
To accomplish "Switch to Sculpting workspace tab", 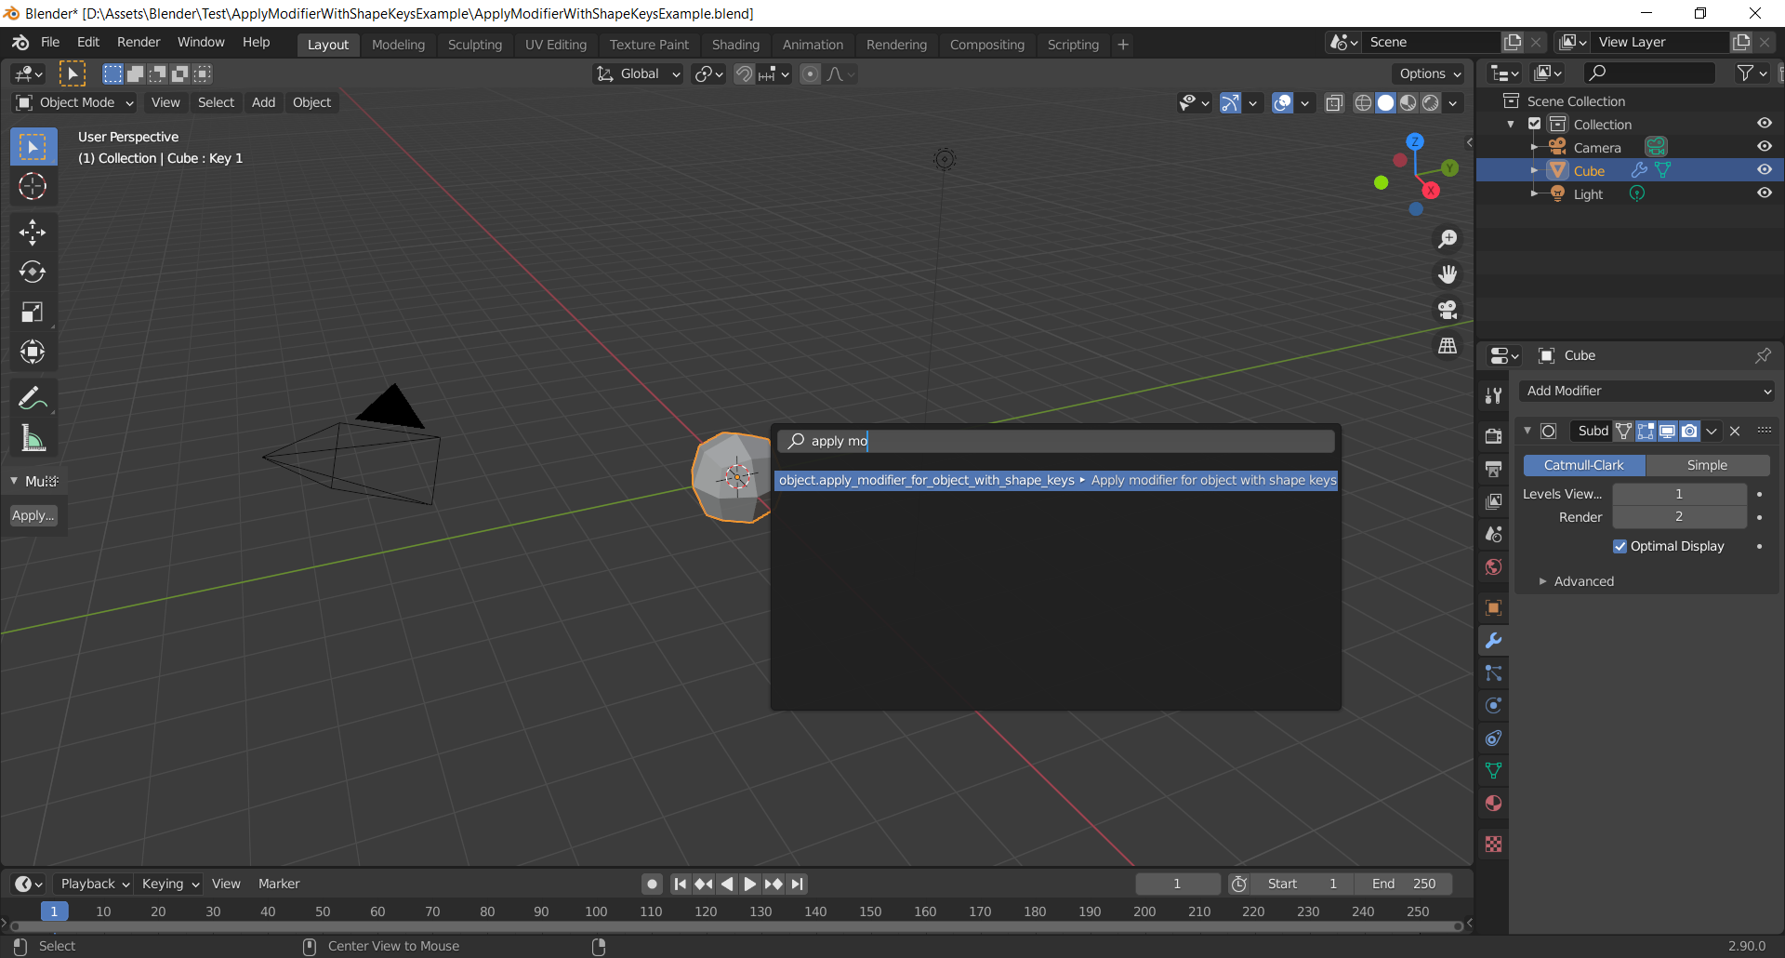I will pyautogui.click(x=474, y=44).
